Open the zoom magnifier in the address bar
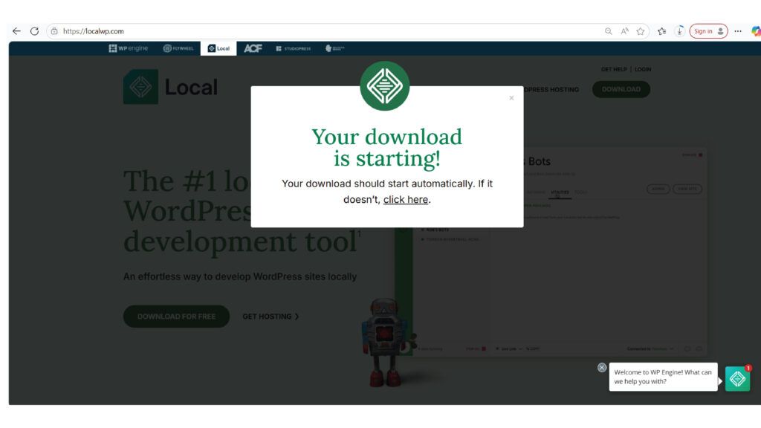The width and height of the screenshot is (761, 428). (x=608, y=31)
